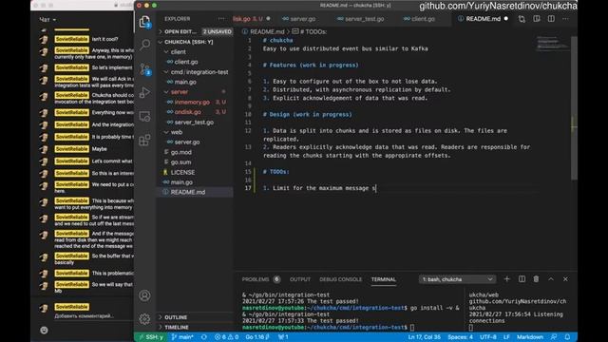Open the Extensions view
The height and width of the screenshot is (342, 608).
[144, 140]
